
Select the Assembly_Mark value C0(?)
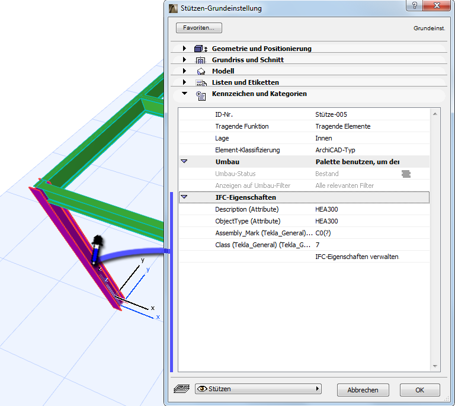click(323, 233)
